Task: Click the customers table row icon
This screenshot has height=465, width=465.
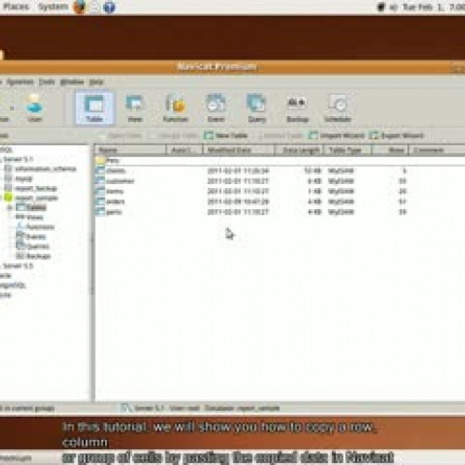Action: click(100, 180)
